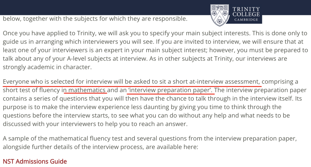Click the phrase 'strongly academic in character'

pos(47,67)
